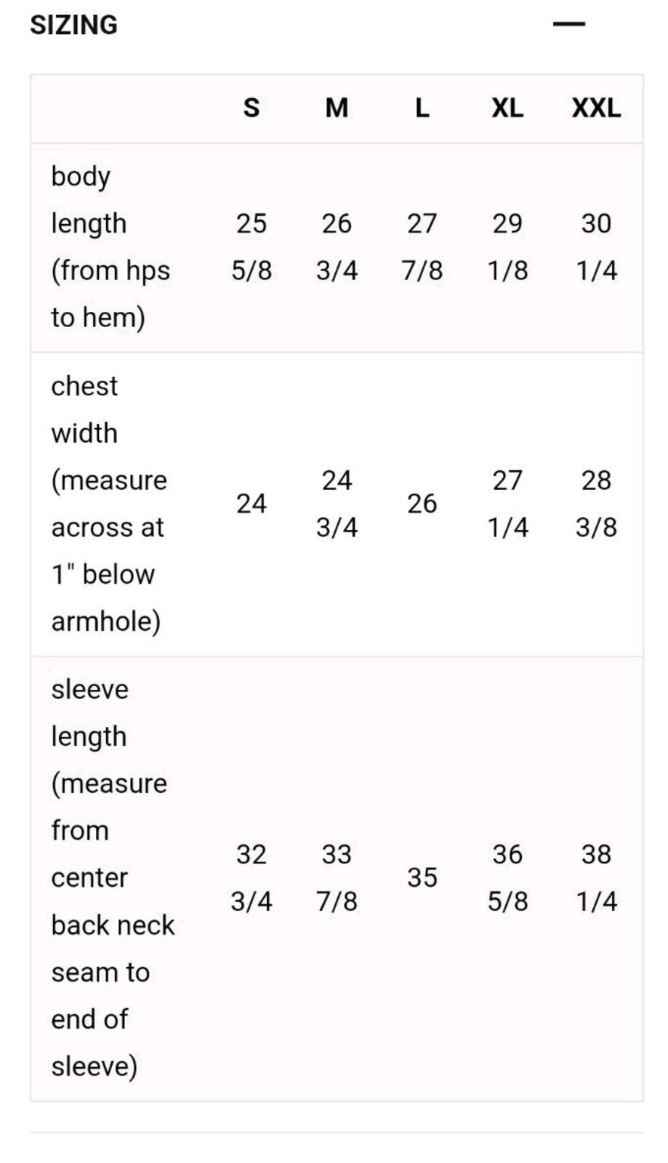Select the XXL size column header
The height and width of the screenshot is (1163, 668).
[596, 108]
